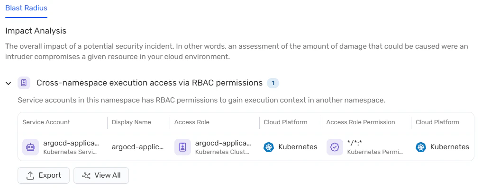The width and height of the screenshot is (482, 188).
Task: Sort by the Service Account column header
Action: coord(46,122)
